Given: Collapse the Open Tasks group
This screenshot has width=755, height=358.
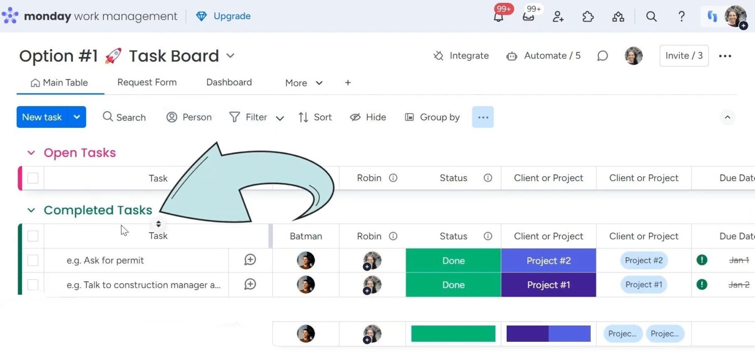Looking at the screenshot, I should coord(31,152).
